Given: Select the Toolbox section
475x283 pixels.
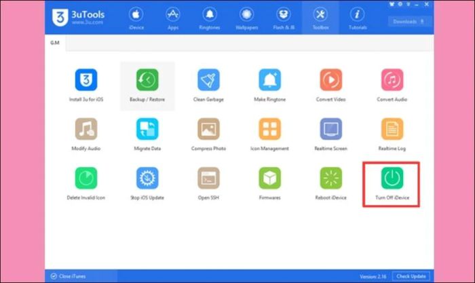Looking at the screenshot, I should pyautogui.click(x=320, y=18).
